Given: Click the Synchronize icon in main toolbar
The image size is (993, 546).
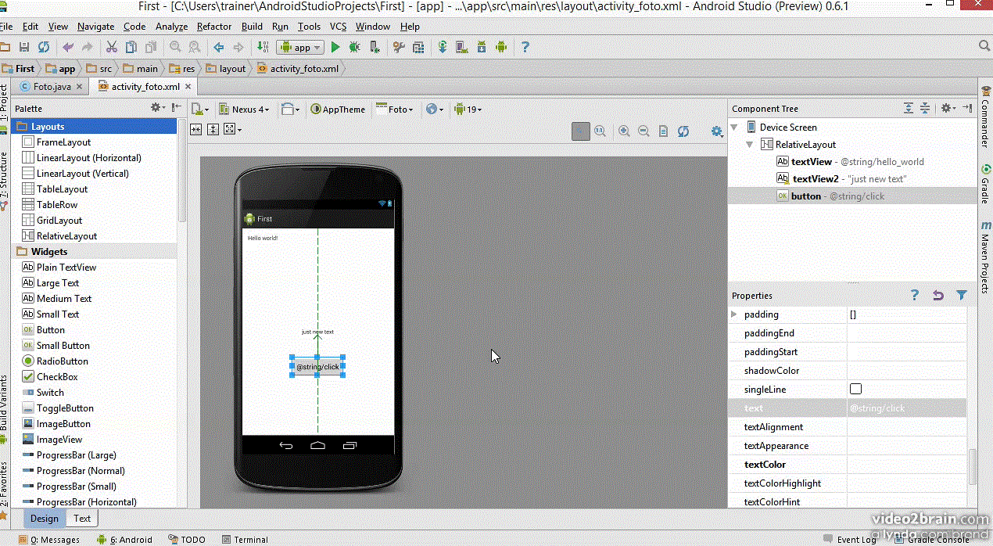Looking at the screenshot, I should (43, 47).
